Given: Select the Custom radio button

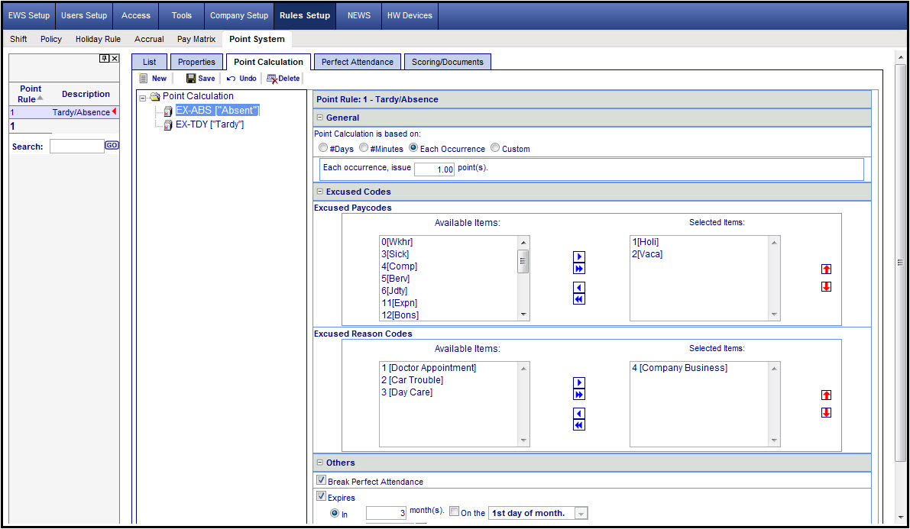Looking at the screenshot, I should pyautogui.click(x=495, y=148).
